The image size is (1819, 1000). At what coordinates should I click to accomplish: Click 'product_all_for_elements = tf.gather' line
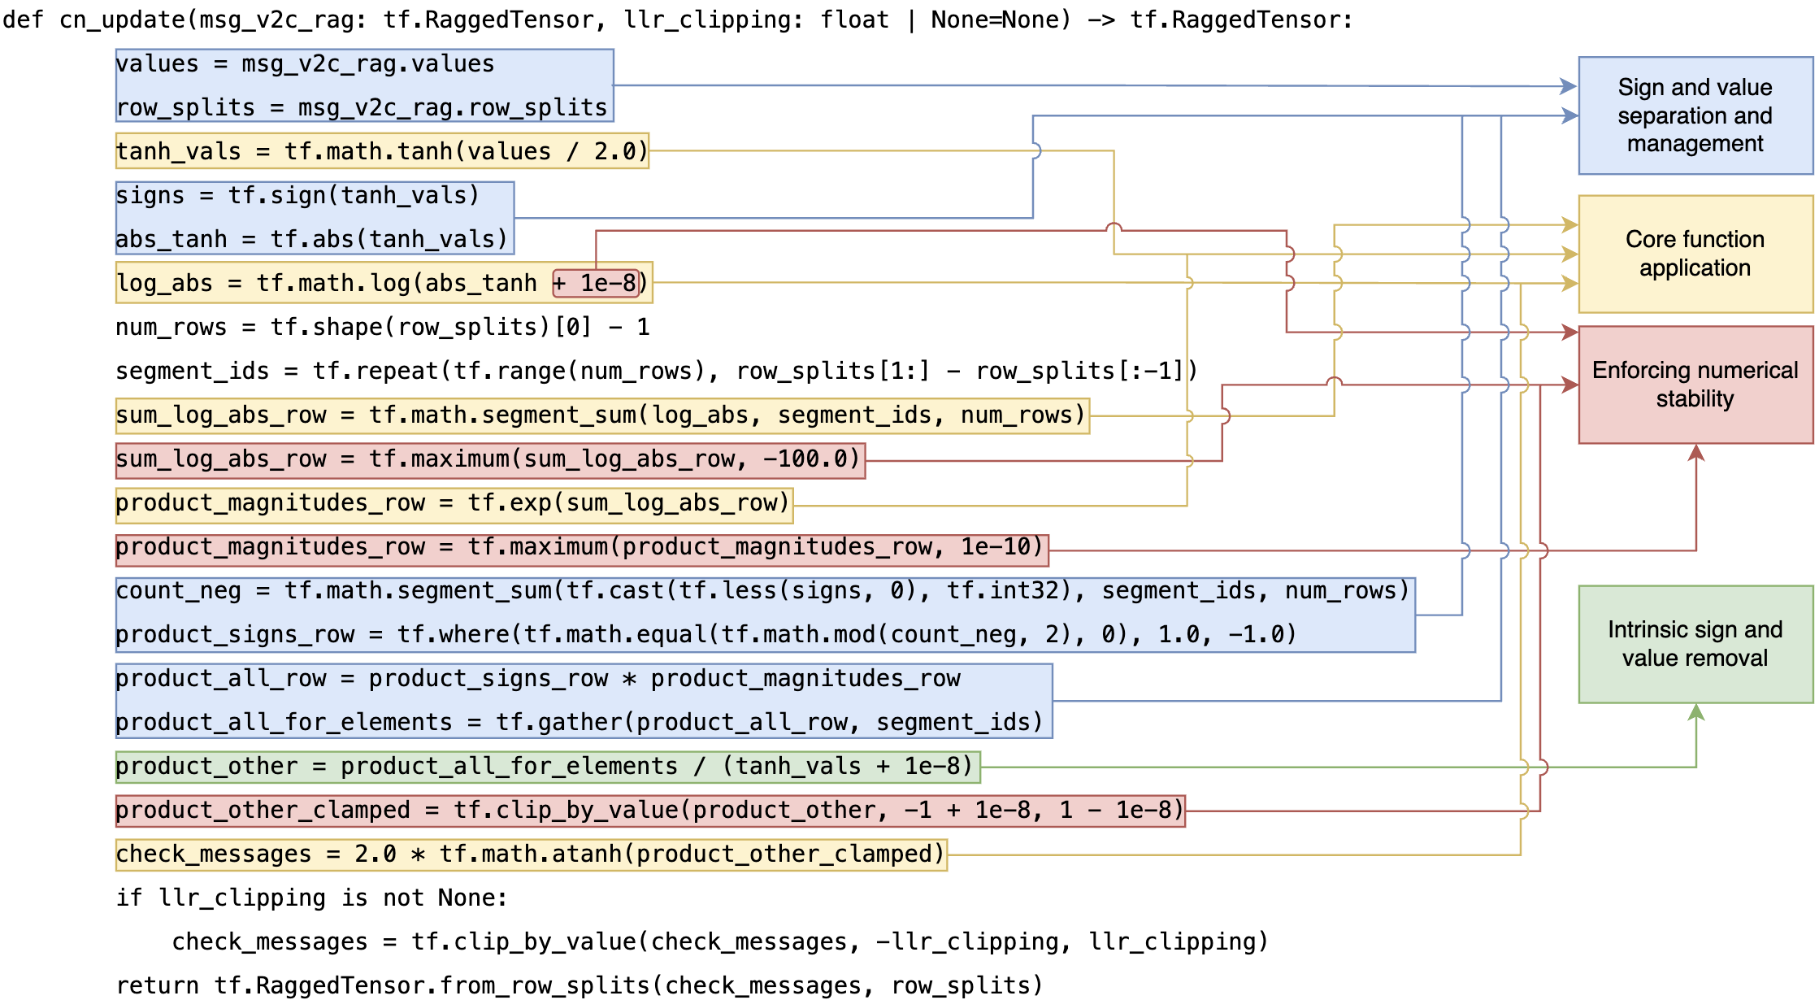click(580, 722)
